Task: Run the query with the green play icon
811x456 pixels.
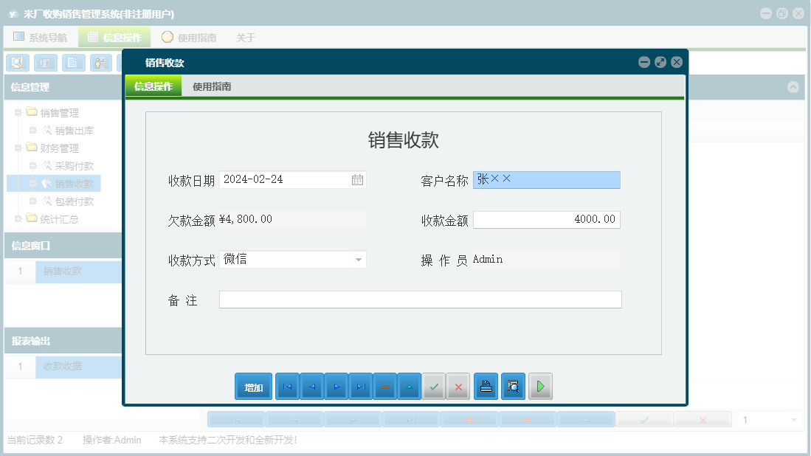Action: click(x=540, y=386)
